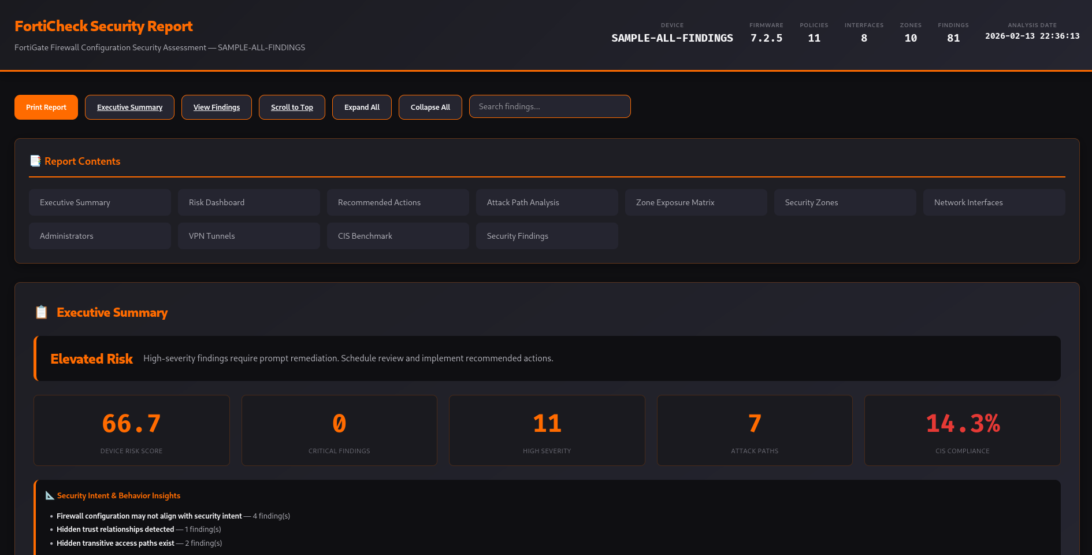
Task: Focus the Search findings input field
Action: 550,106
